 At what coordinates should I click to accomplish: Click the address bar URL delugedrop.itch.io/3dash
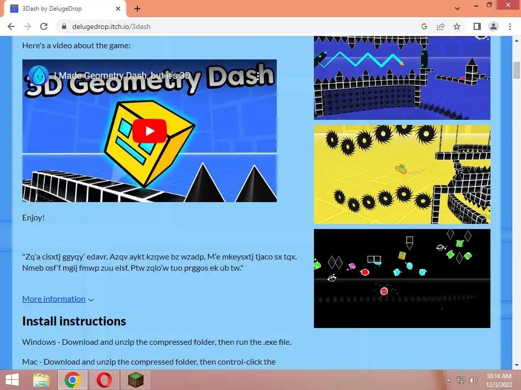click(x=111, y=26)
